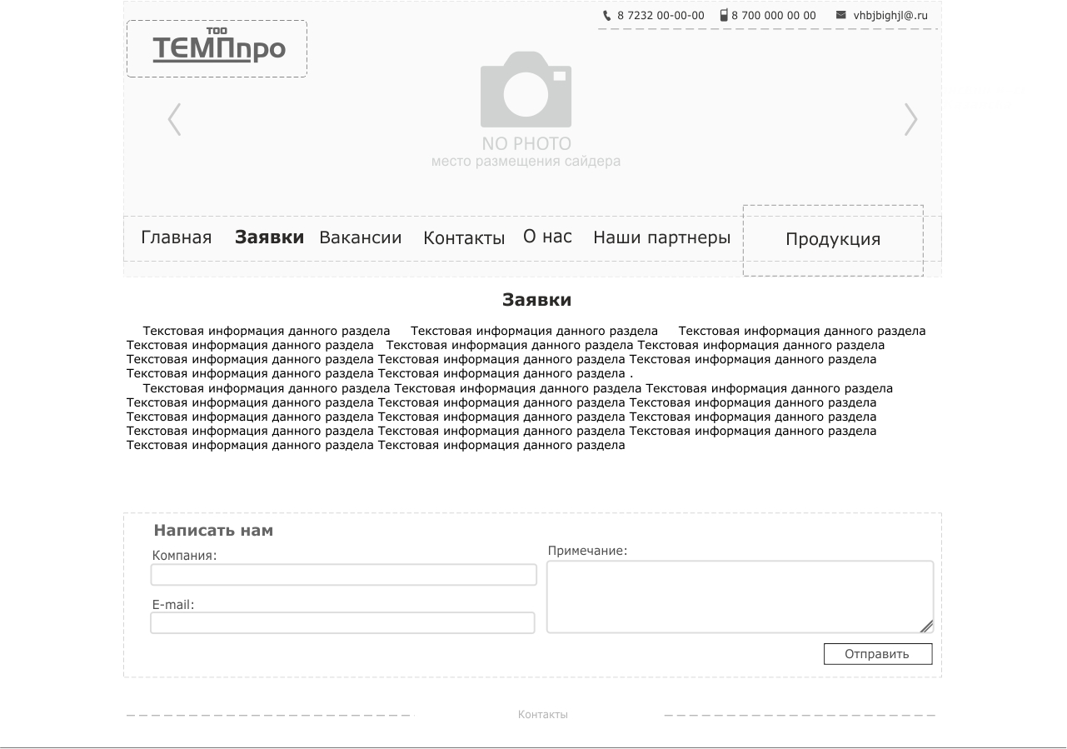Click the telephone handset icon
This screenshot has width=1067, height=749.
point(606,15)
